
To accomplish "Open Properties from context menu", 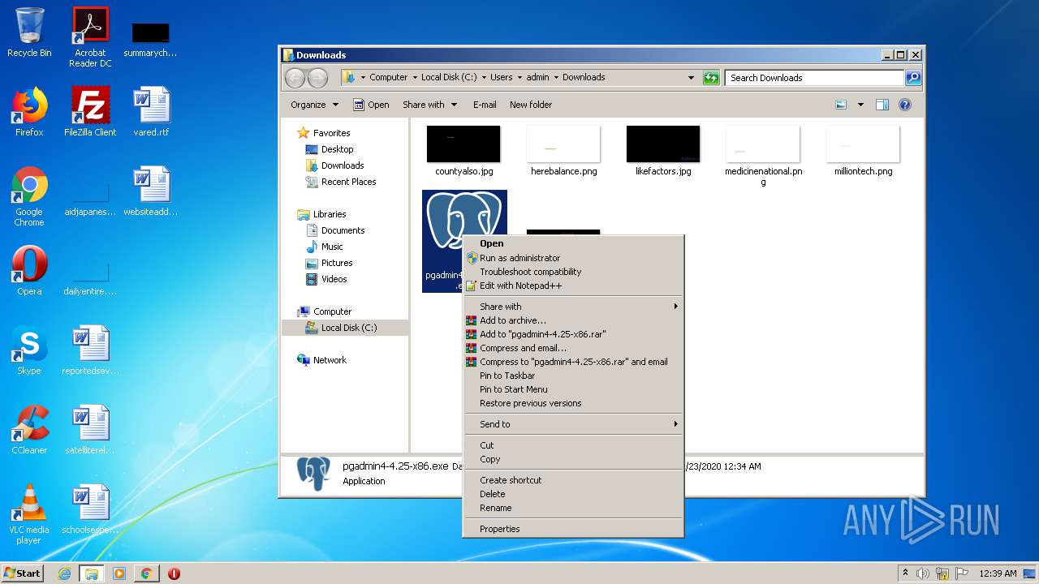I will pyautogui.click(x=573, y=529).
